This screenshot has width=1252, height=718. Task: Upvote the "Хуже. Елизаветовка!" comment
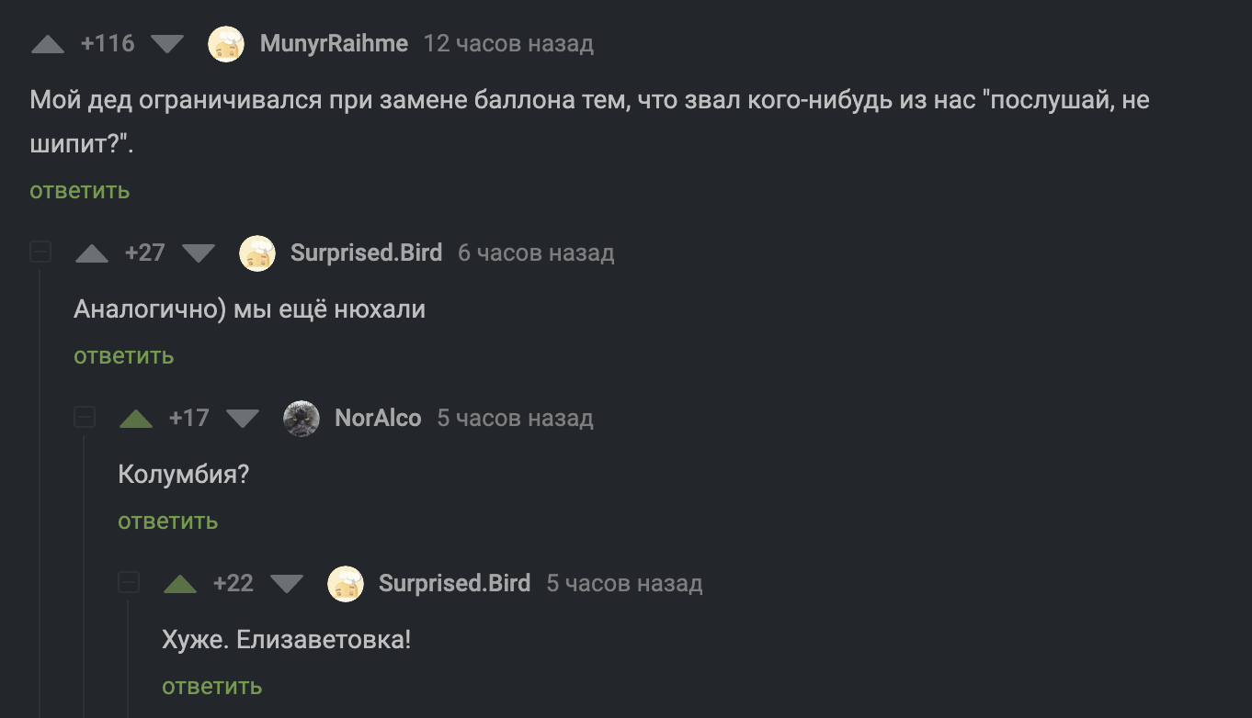click(180, 584)
